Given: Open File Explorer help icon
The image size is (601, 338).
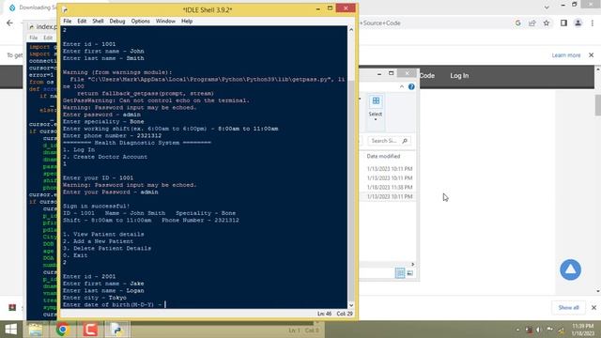Looking at the screenshot, I should pyautogui.click(x=411, y=87).
